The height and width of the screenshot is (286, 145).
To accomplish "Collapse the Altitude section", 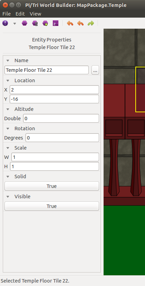I will [x=8, y=109].
